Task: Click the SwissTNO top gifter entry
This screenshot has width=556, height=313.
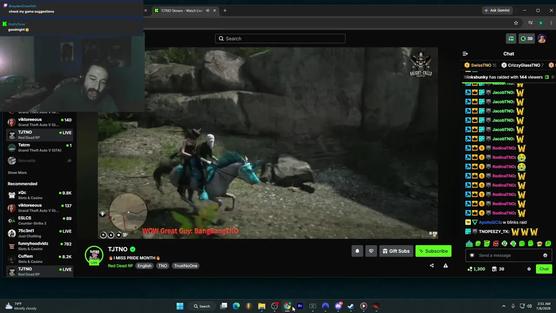Action: coord(480,65)
